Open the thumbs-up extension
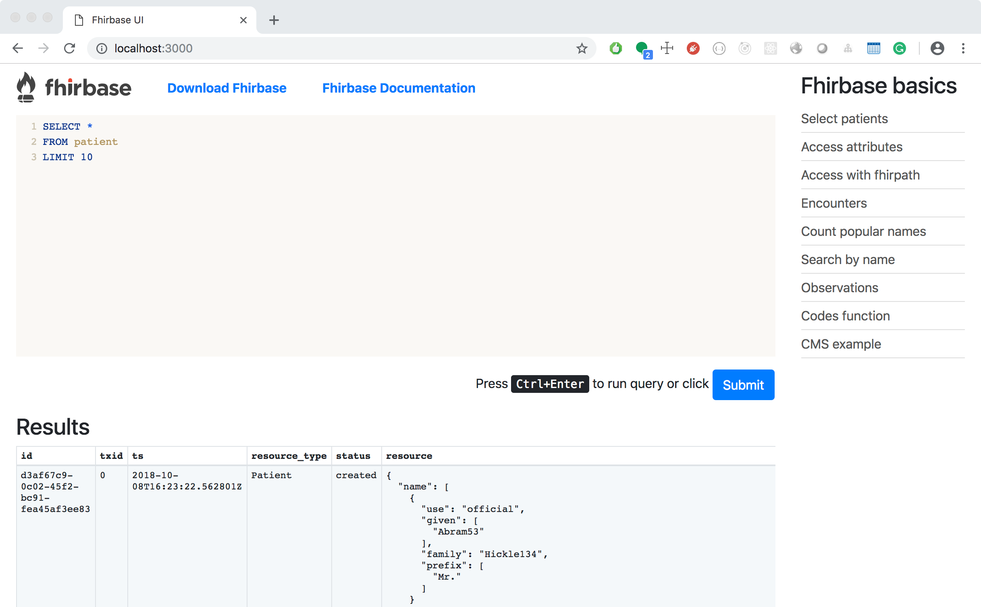 pos(615,48)
